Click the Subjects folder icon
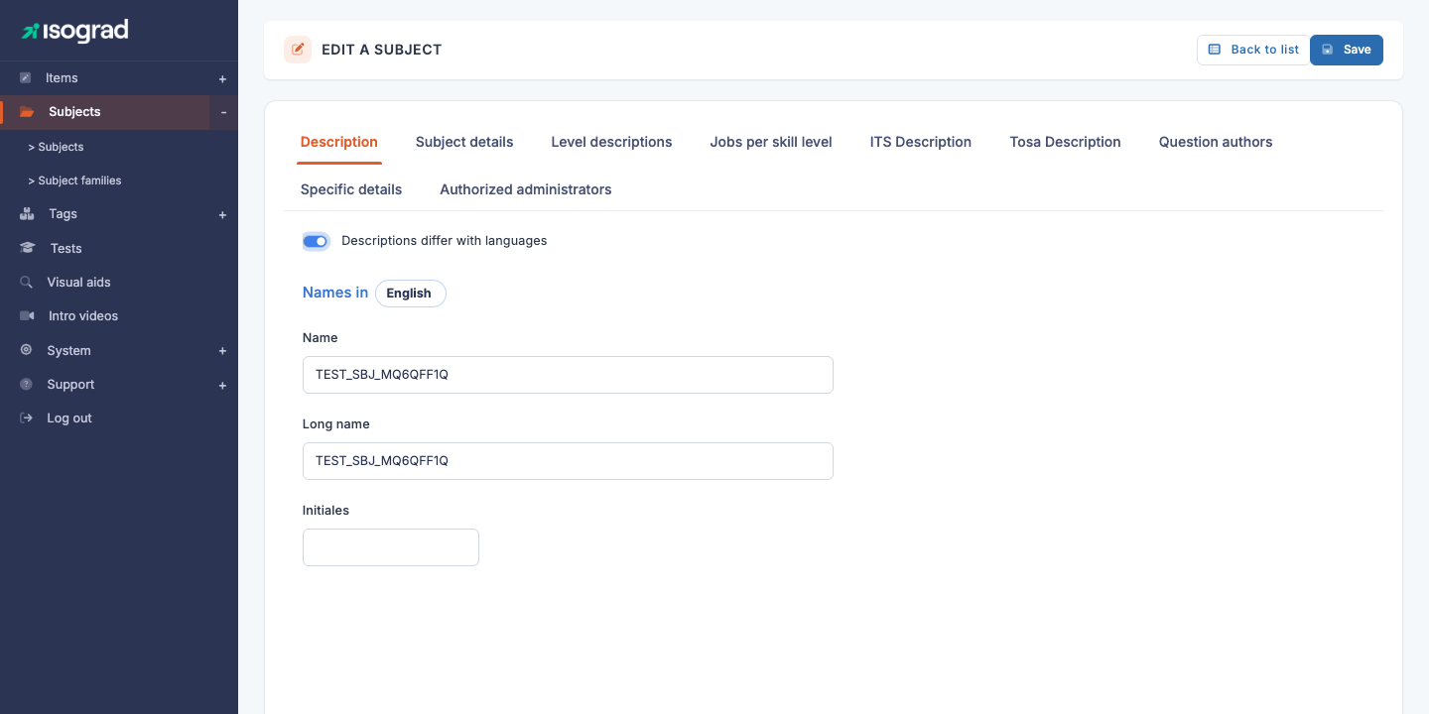 [27, 112]
